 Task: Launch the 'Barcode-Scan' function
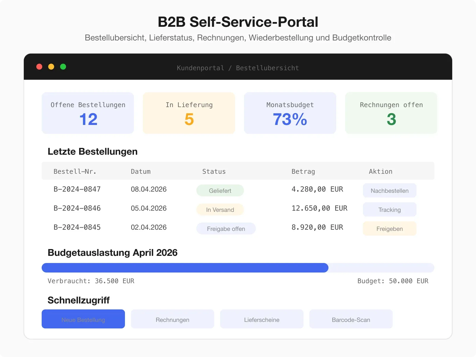[x=351, y=319]
